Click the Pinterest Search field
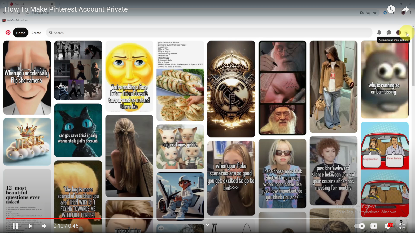 (209, 33)
